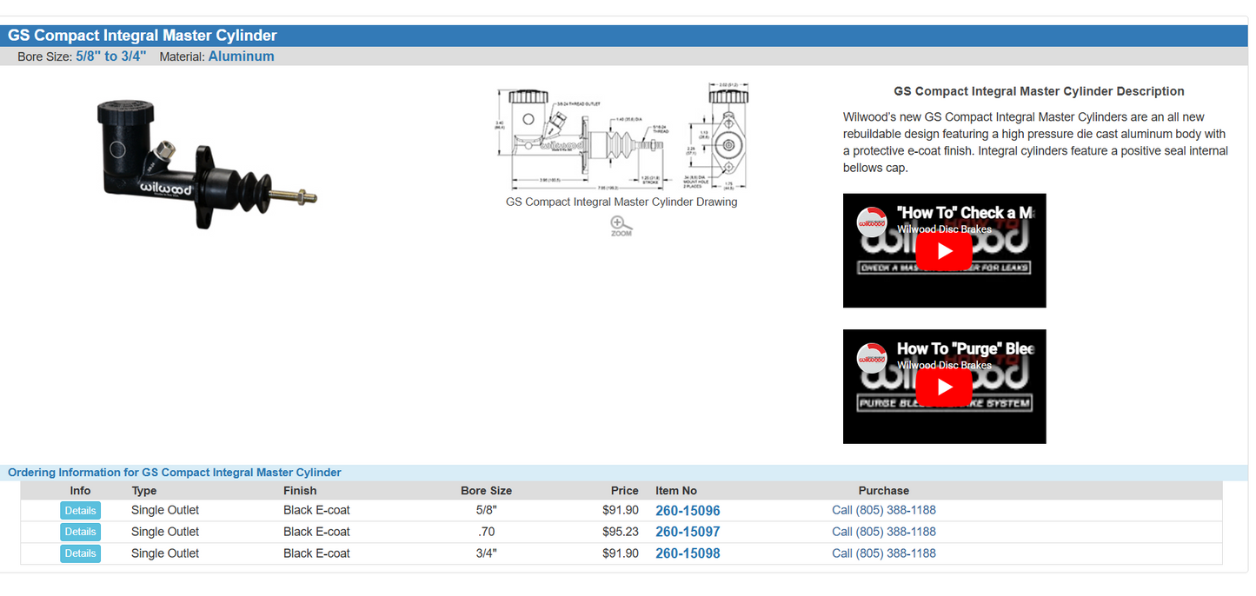This screenshot has height=596, width=1256.
Task: Play the 'How To Check a Master Cylinder' video
Action: pos(944,251)
